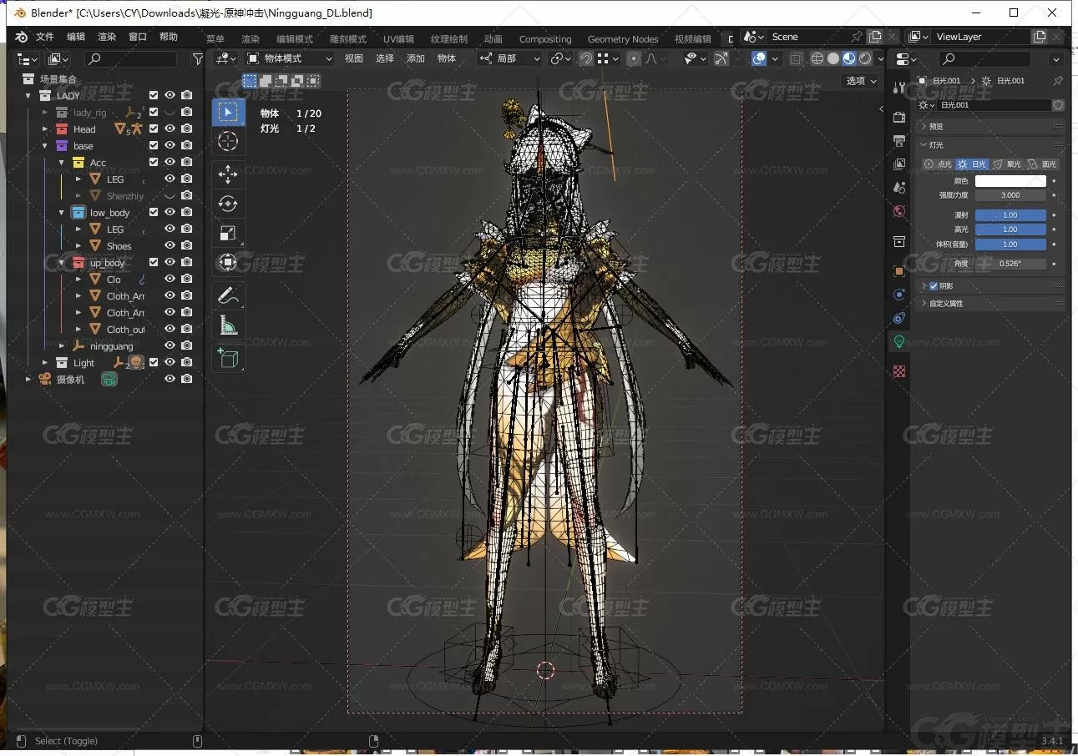Switch to the Geometry Nodes workspace tab
The height and width of the screenshot is (756, 1078).
[x=622, y=39]
